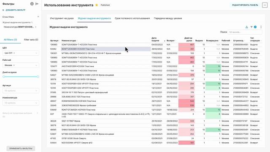Click the Published status badge

coord(105,5)
